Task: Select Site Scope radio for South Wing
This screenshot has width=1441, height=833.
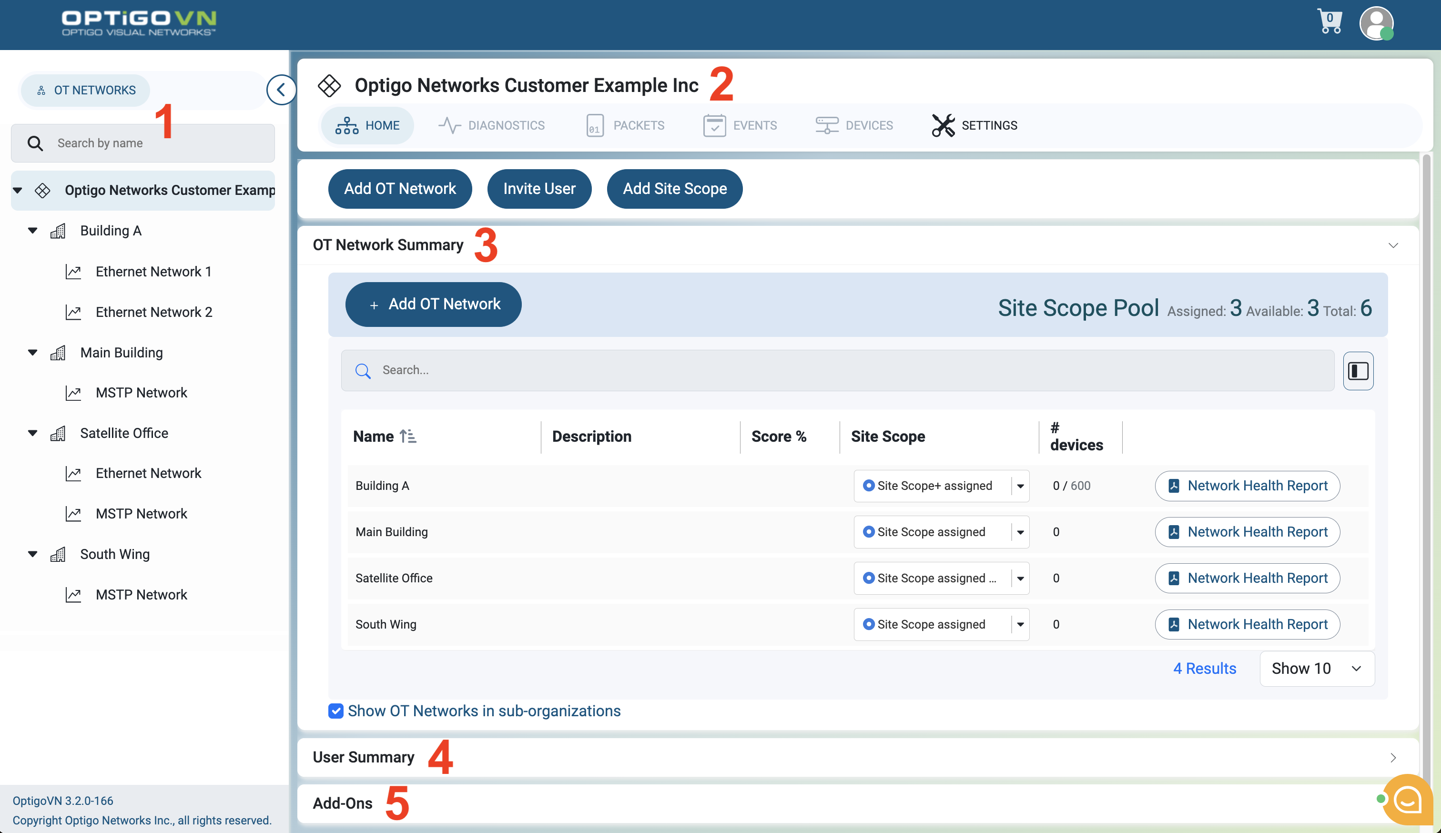Action: click(x=868, y=624)
